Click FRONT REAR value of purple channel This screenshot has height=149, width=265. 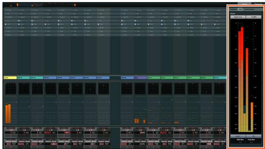(140, 144)
